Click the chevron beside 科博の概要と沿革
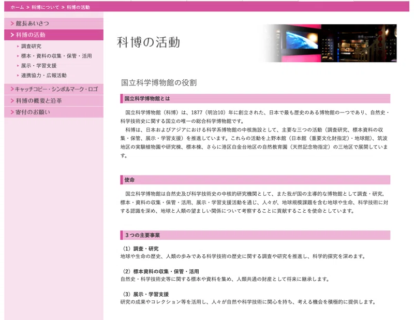Viewport: 414px width, 320px height. coord(12,100)
